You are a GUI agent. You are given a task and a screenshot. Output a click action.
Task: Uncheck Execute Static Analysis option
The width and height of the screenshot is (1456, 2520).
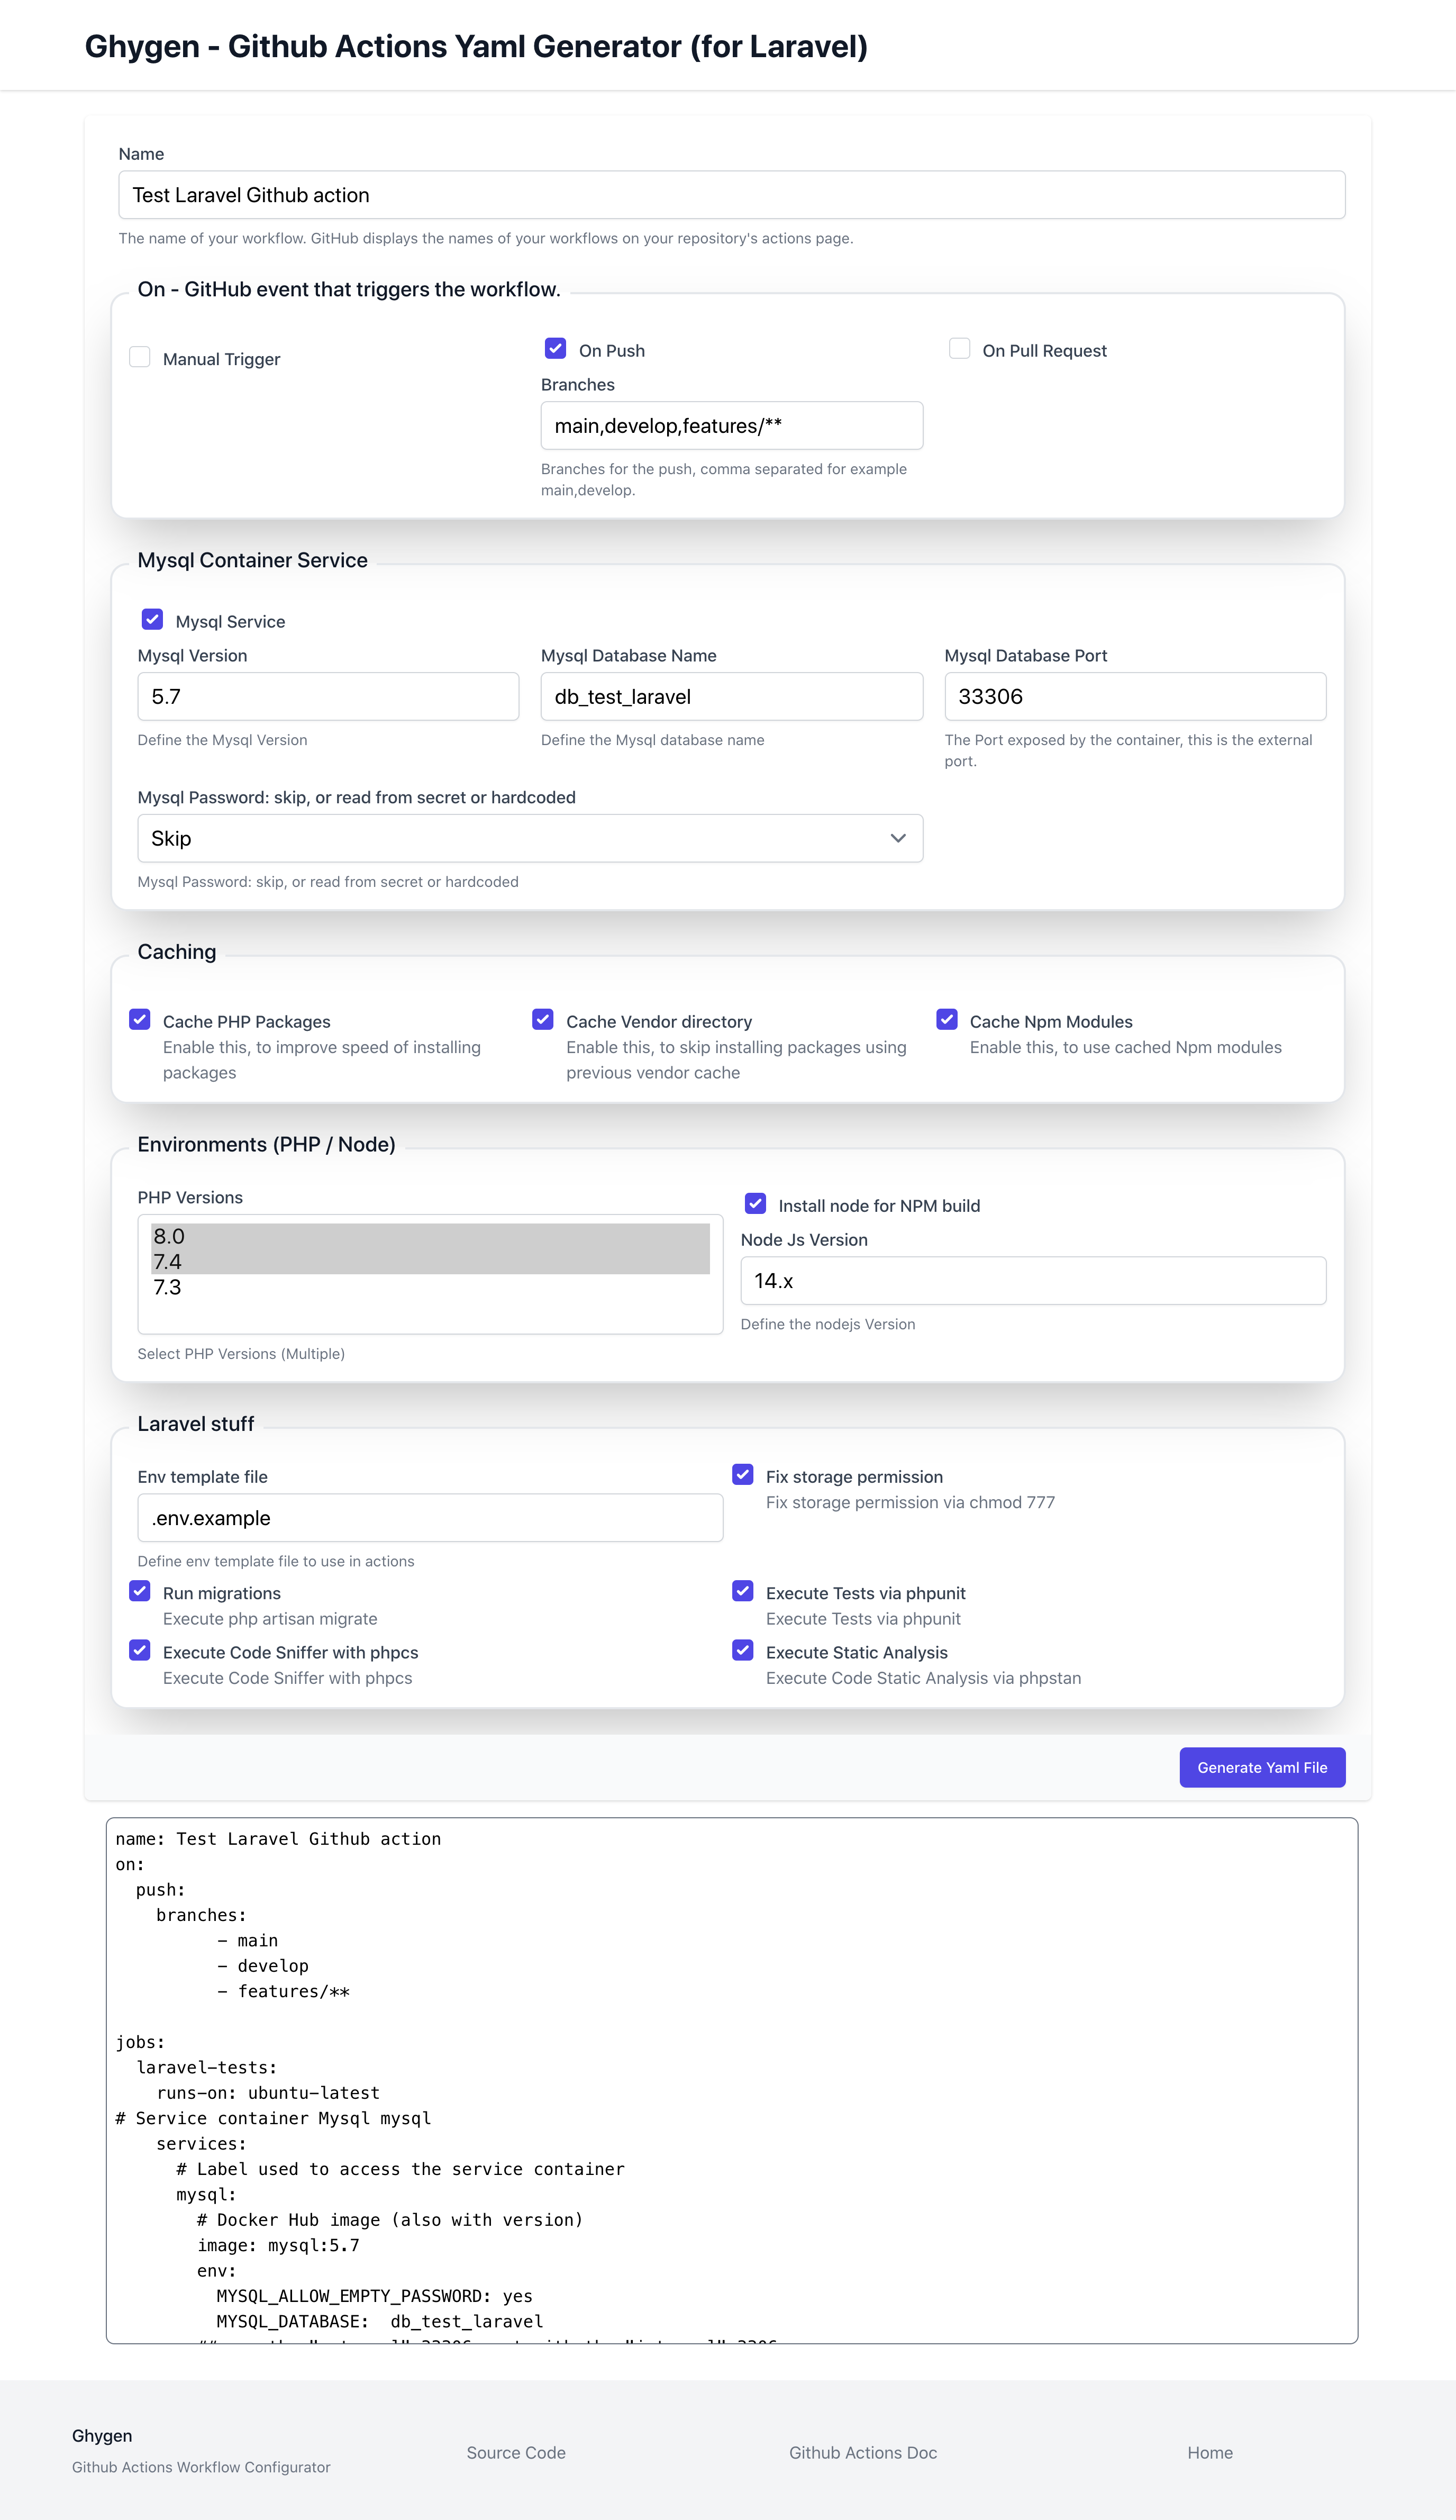coord(742,1650)
